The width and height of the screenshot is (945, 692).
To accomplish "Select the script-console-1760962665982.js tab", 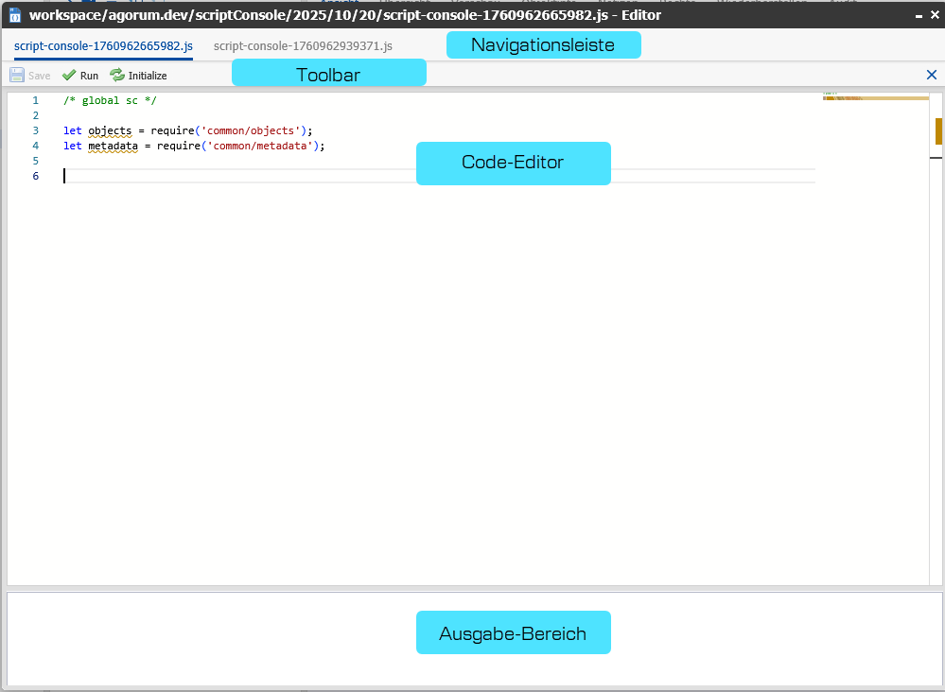I will coord(103,45).
